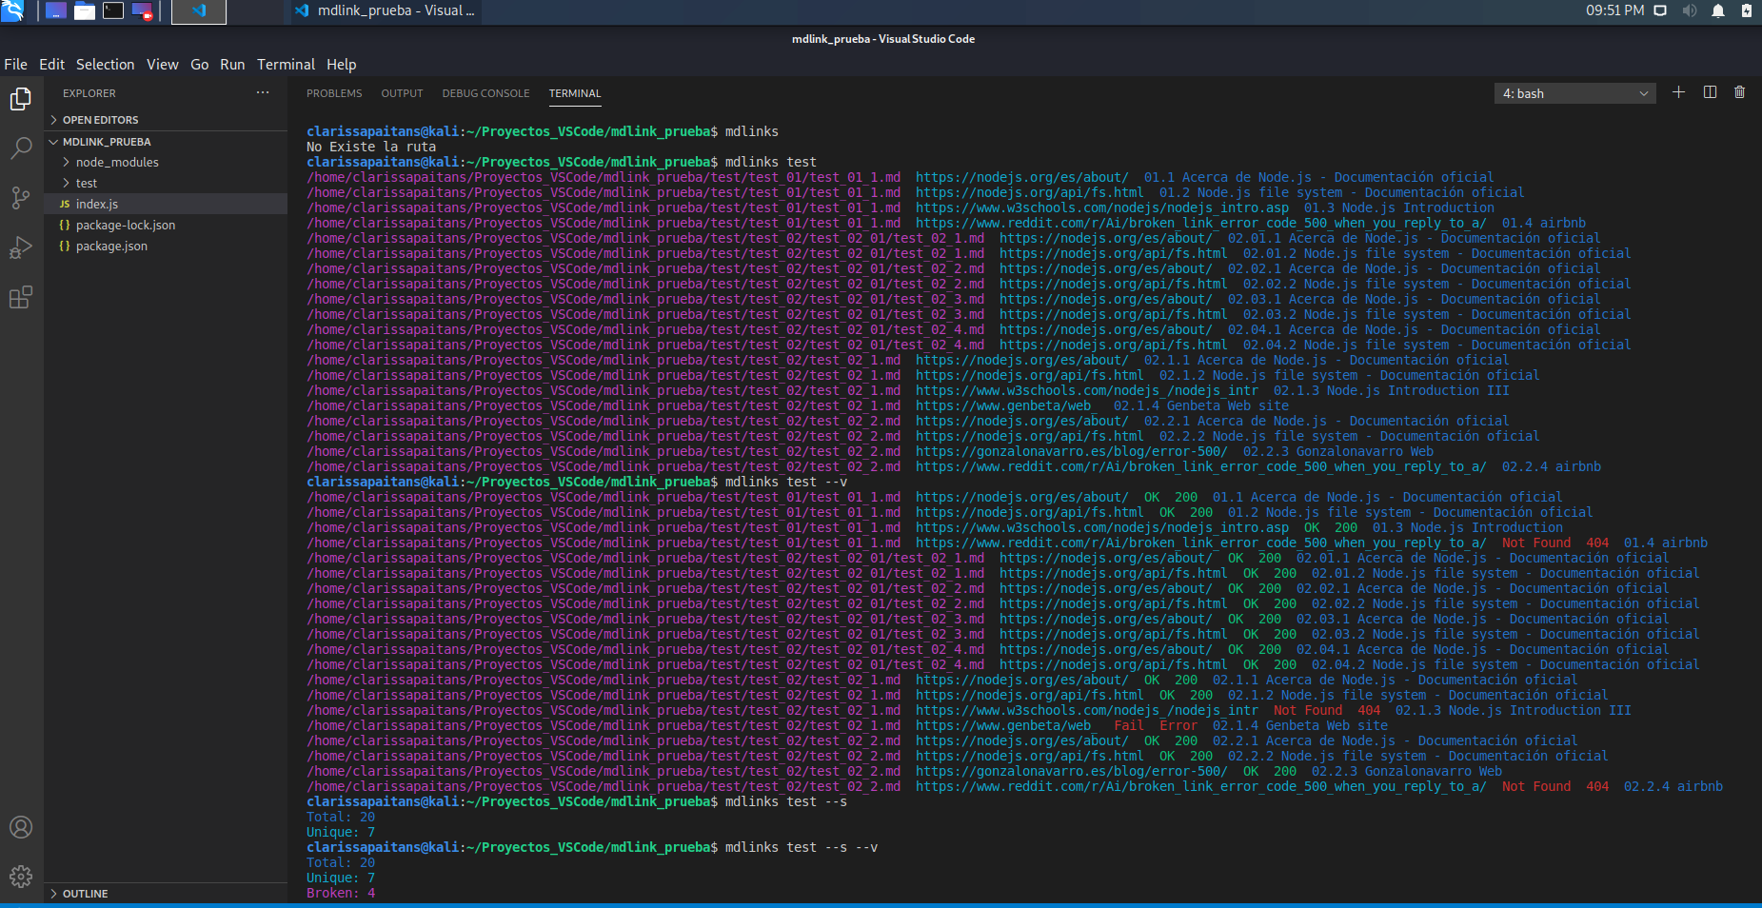This screenshot has height=908, width=1762.
Task: Open the Help menu
Action: coord(342,65)
